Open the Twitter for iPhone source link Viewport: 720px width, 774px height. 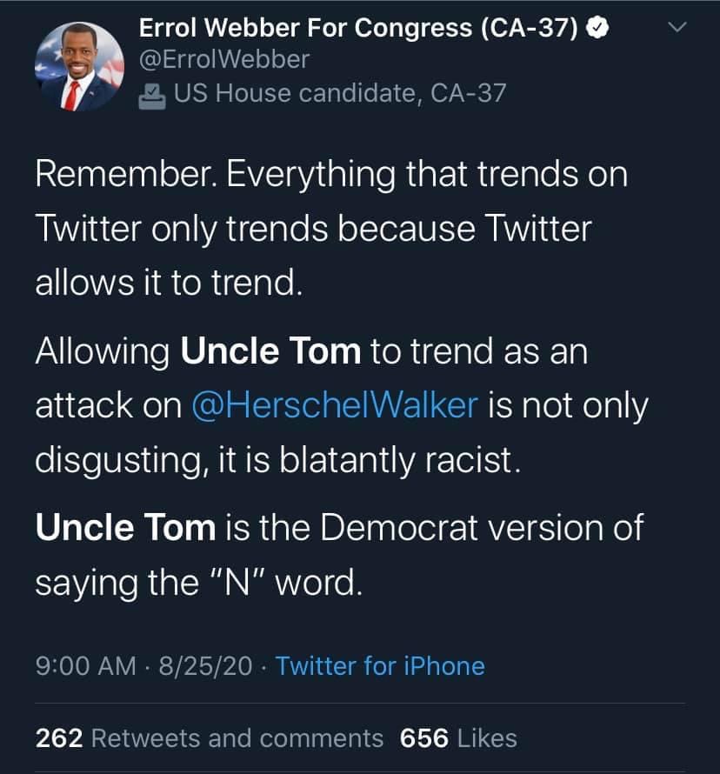click(380, 666)
